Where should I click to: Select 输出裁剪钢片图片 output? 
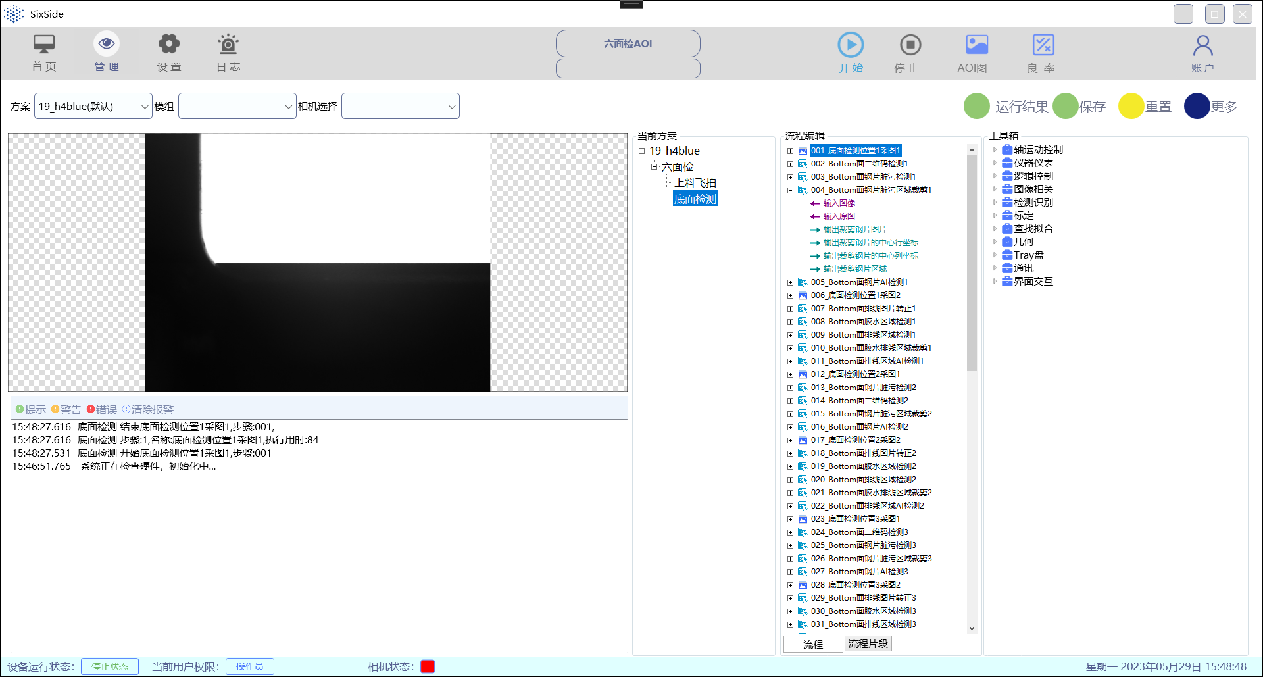[x=855, y=230]
